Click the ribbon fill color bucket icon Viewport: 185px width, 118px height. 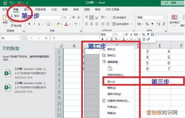coord(58,24)
